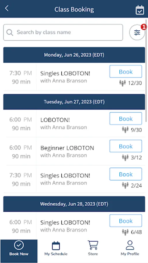This screenshot has height=263, width=148.
Task: Tap the search magnifier icon
Action: pyautogui.click(x=10, y=32)
